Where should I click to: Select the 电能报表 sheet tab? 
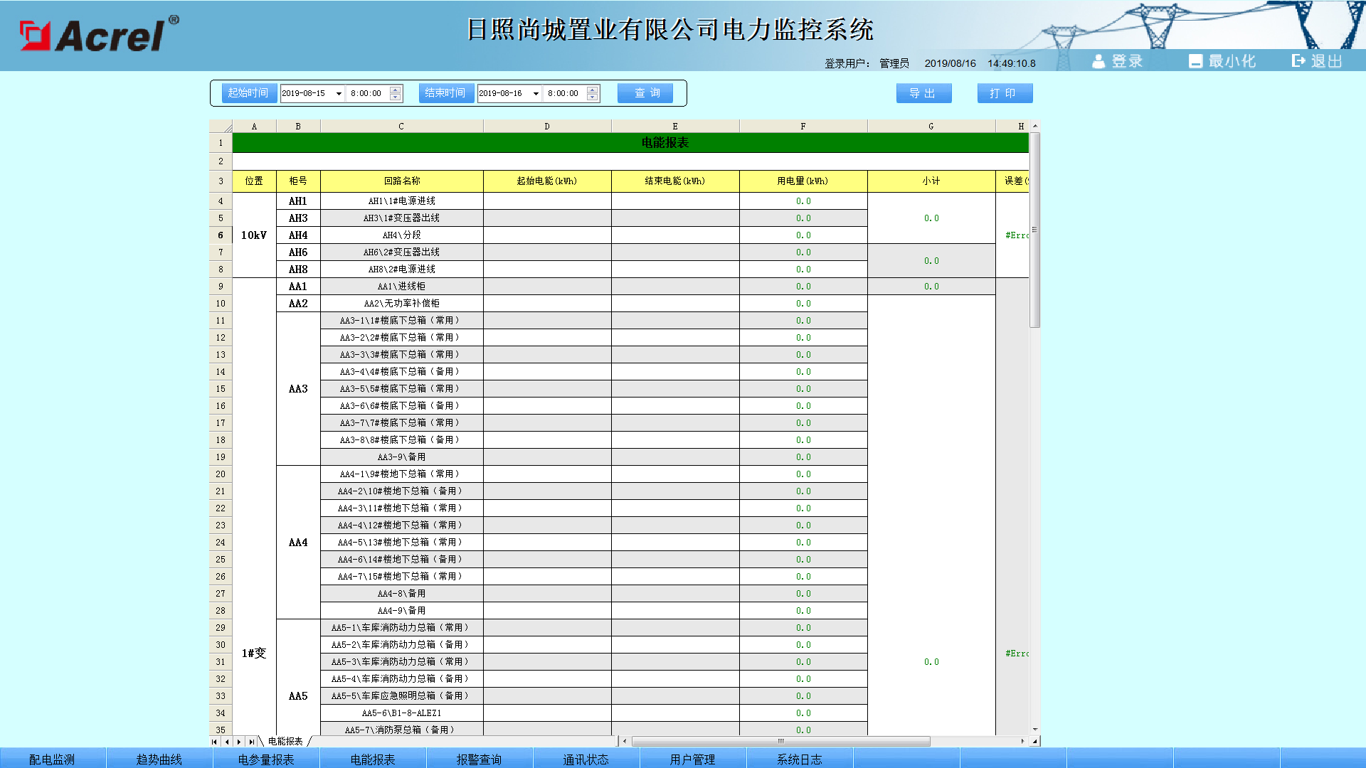[x=285, y=741]
